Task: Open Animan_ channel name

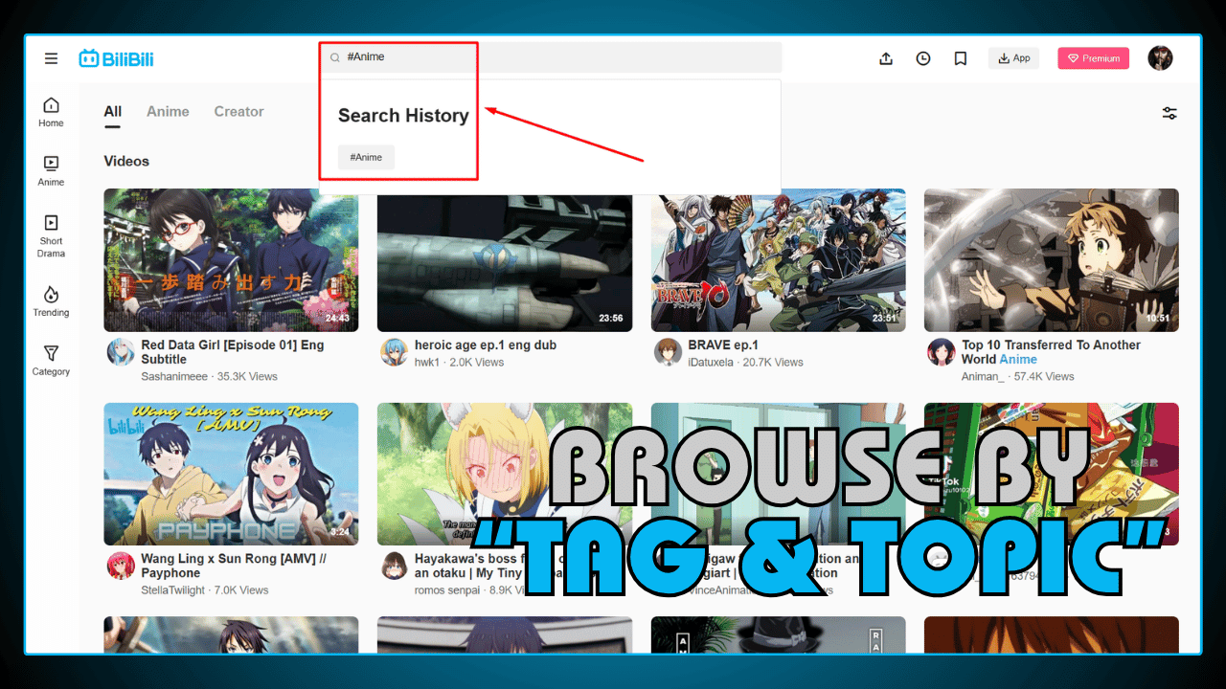Action: tap(984, 376)
